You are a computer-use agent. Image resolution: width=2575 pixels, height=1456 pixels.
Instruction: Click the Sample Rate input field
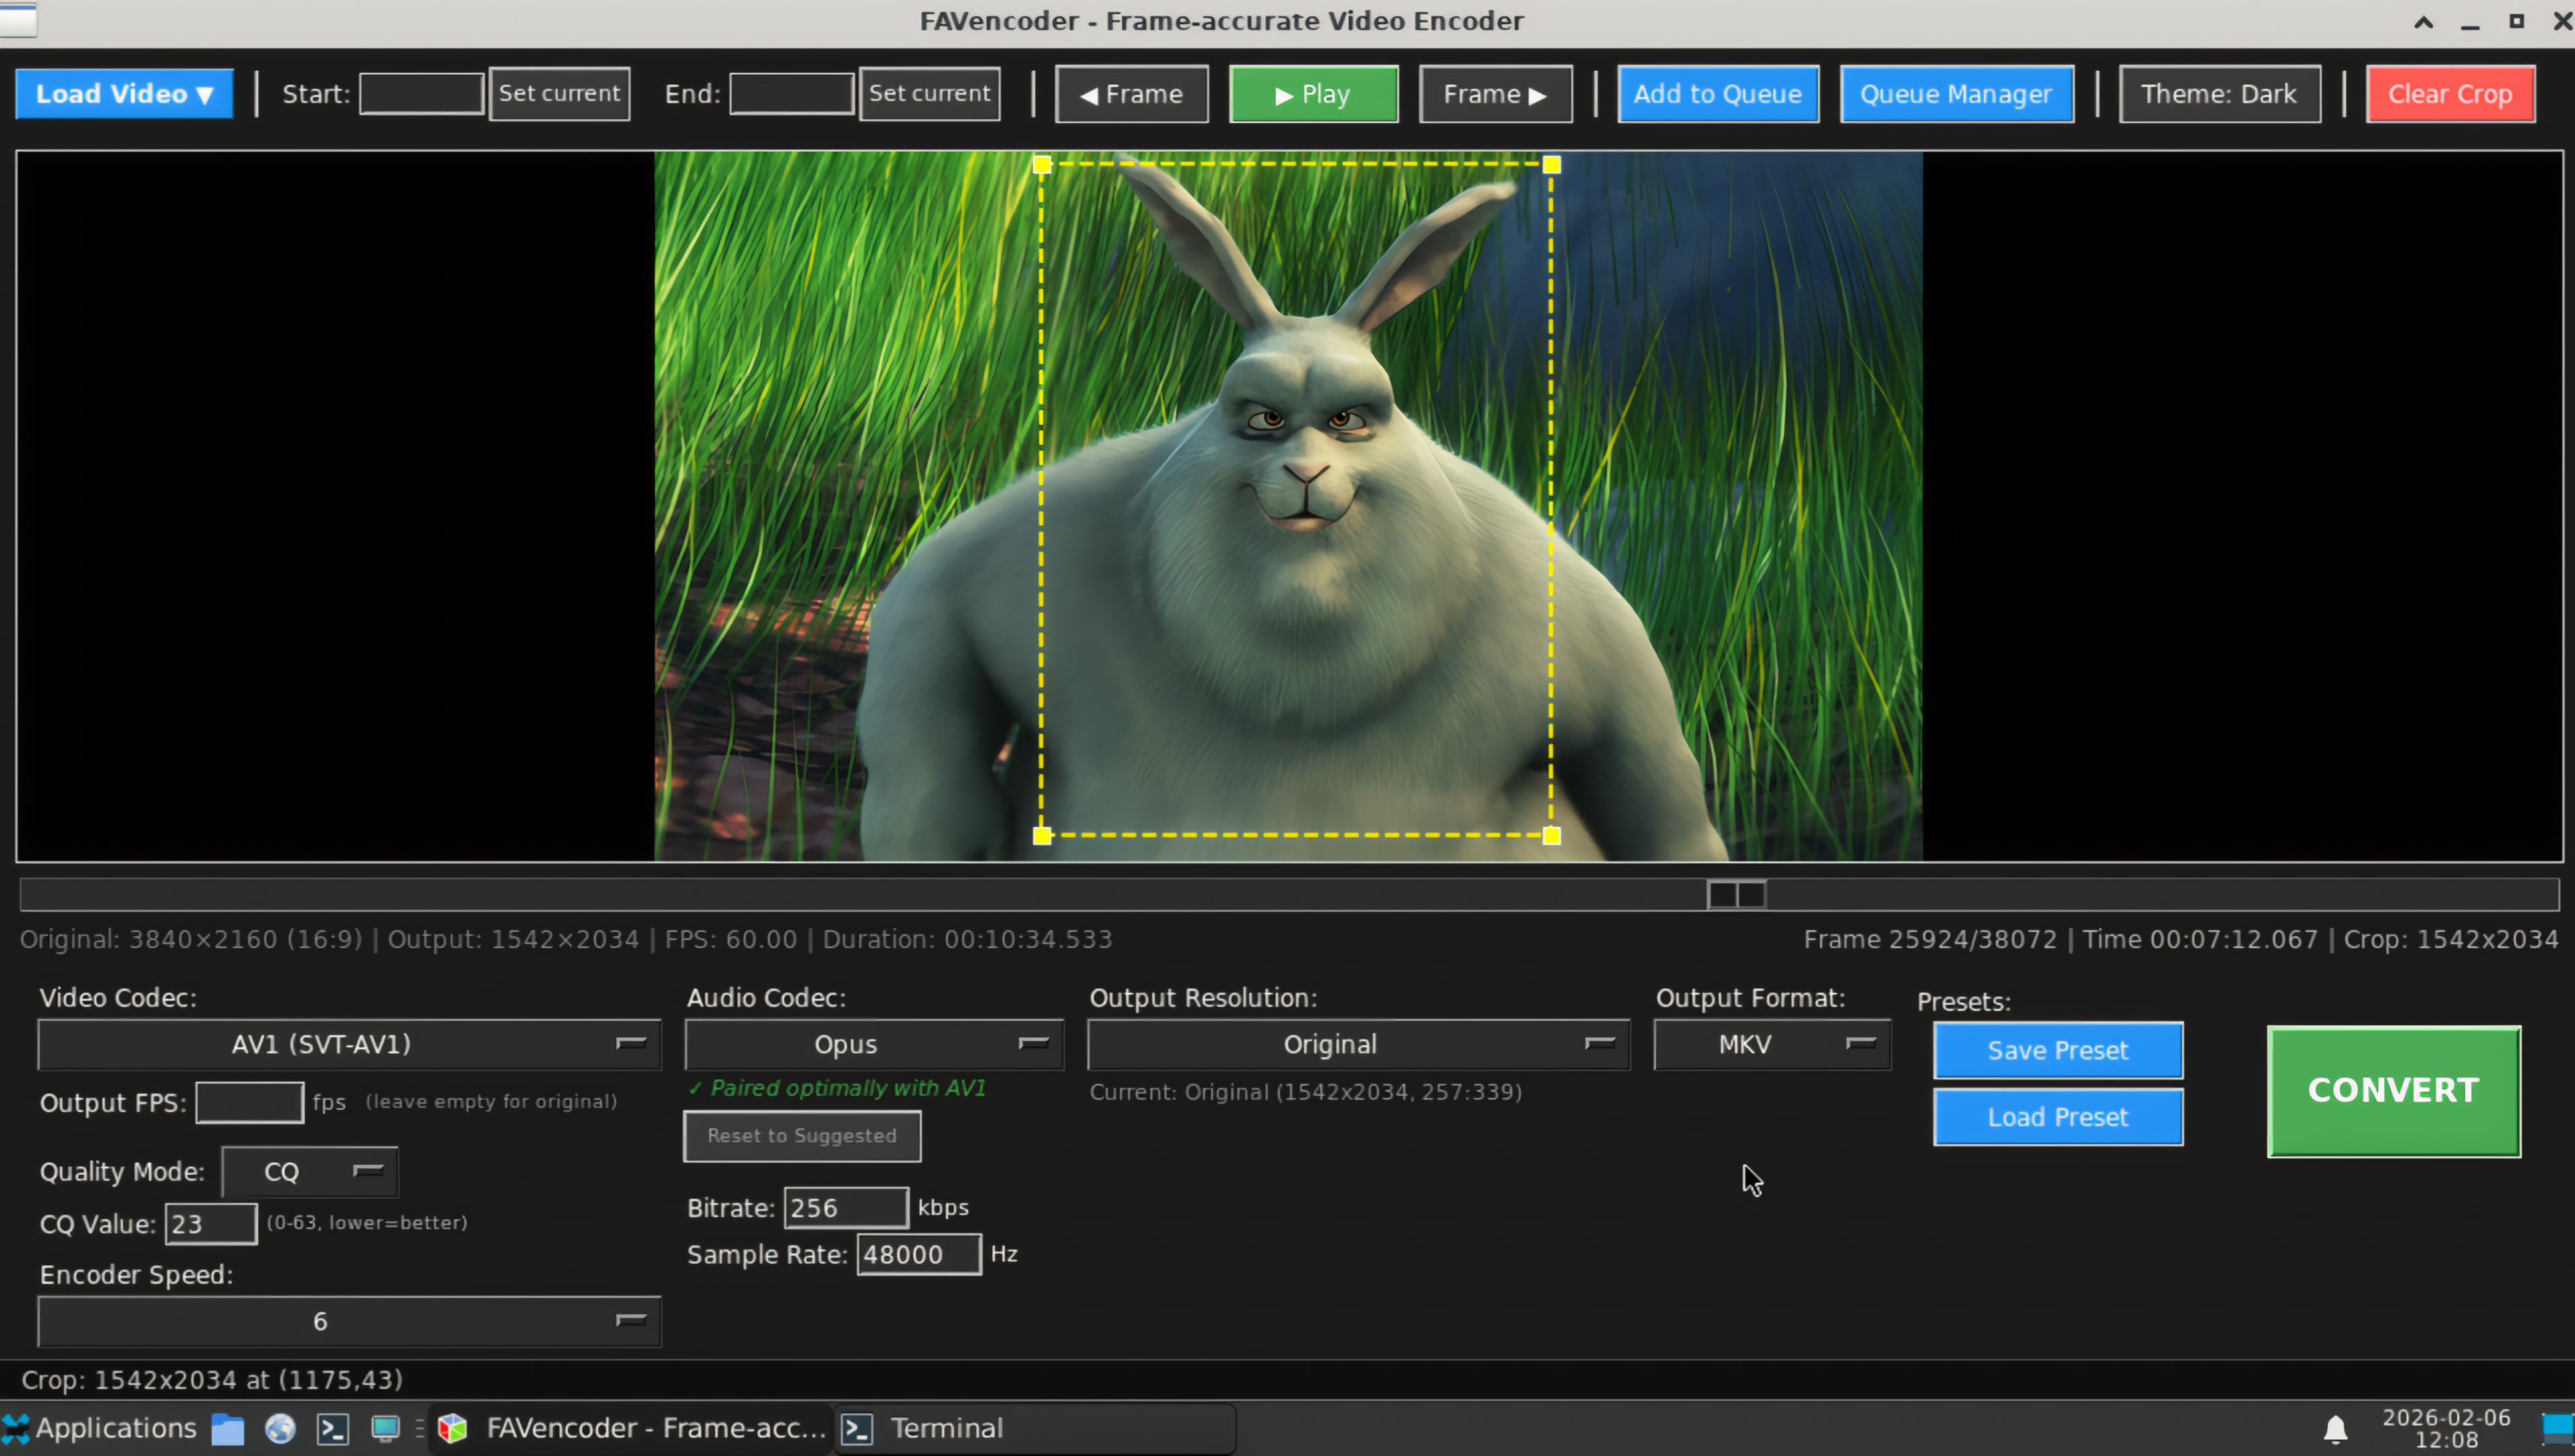click(919, 1254)
